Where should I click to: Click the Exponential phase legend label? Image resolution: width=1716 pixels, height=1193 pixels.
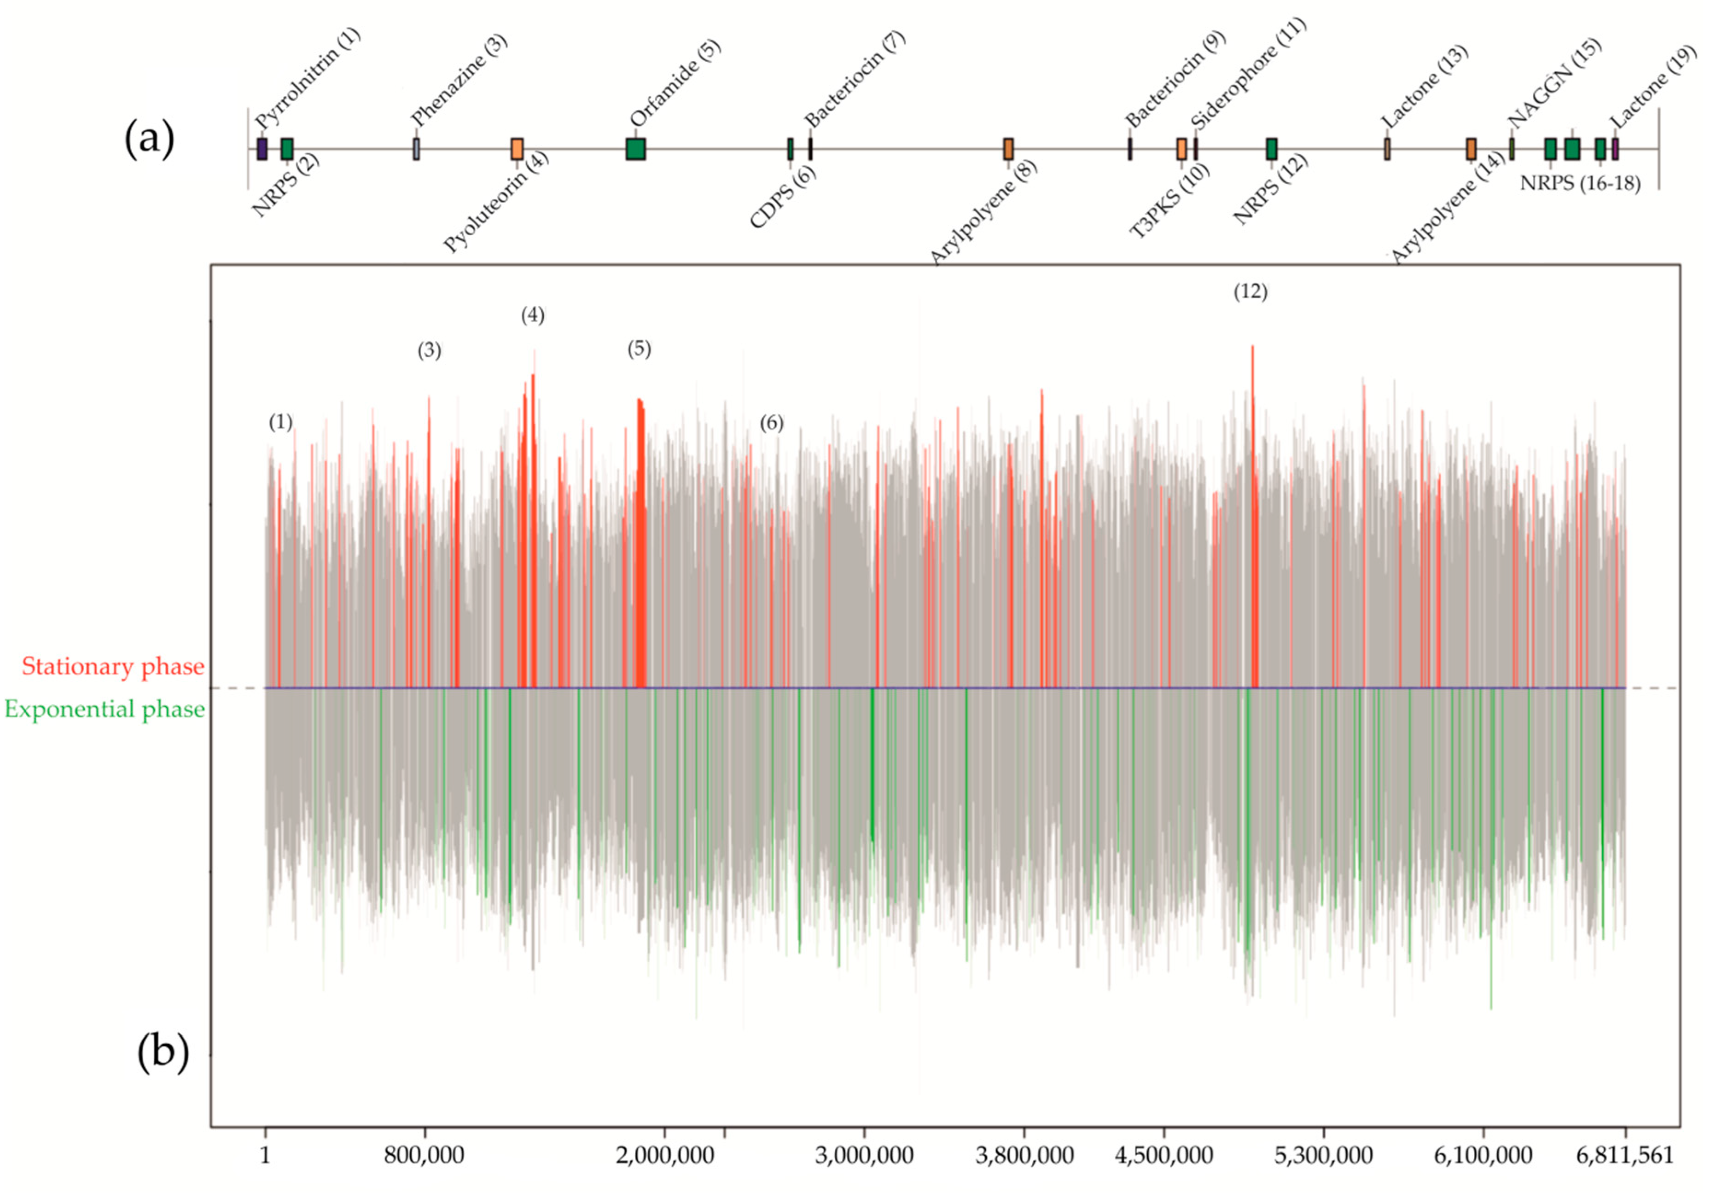(x=105, y=709)
